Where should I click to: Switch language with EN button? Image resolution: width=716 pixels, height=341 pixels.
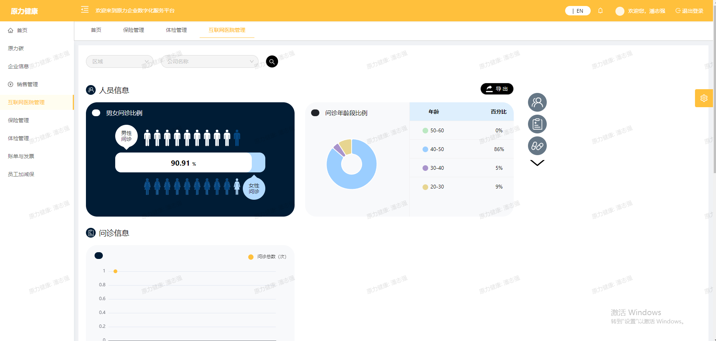(578, 11)
